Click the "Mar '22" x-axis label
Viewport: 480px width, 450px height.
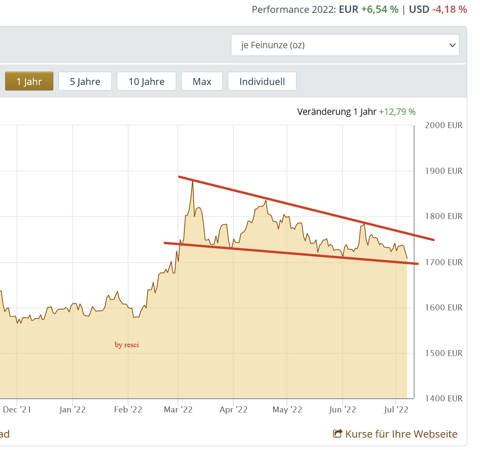point(178,410)
